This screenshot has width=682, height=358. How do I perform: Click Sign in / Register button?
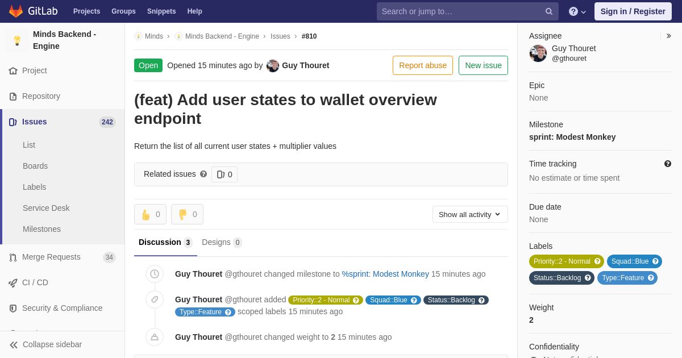[633, 11]
